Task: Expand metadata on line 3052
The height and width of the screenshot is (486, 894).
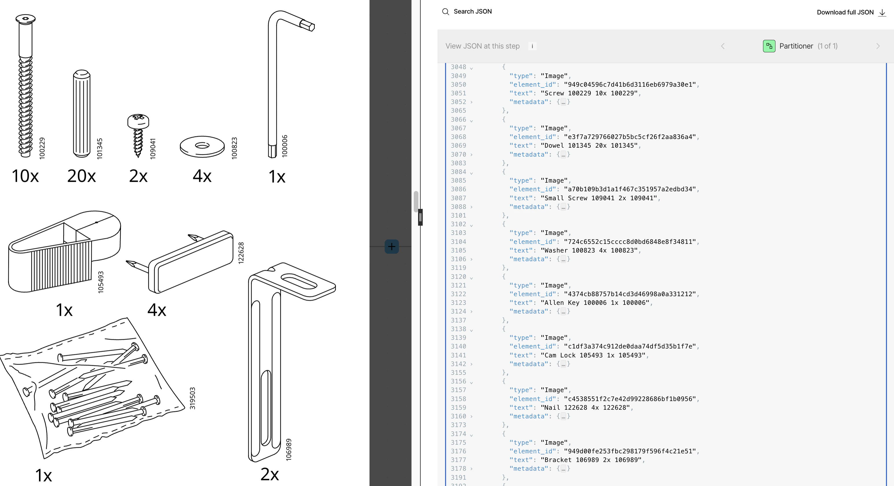Action: coord(471,102)
